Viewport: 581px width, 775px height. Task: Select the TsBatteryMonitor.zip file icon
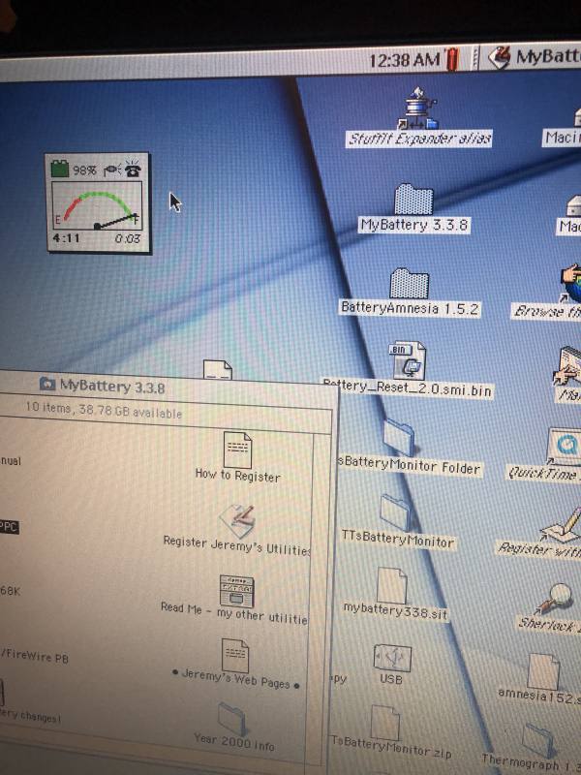384,723
